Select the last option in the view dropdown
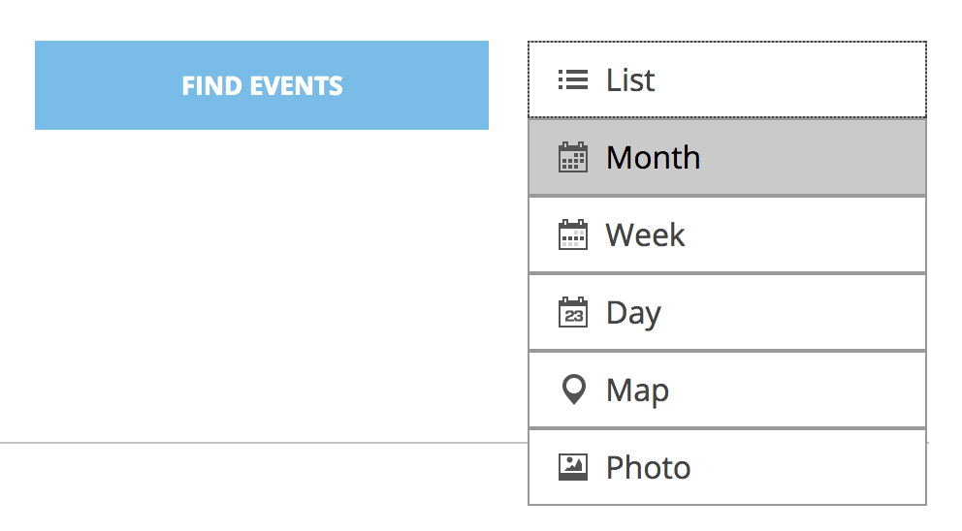This screenshot has width=962, height=531. [727, 467]
